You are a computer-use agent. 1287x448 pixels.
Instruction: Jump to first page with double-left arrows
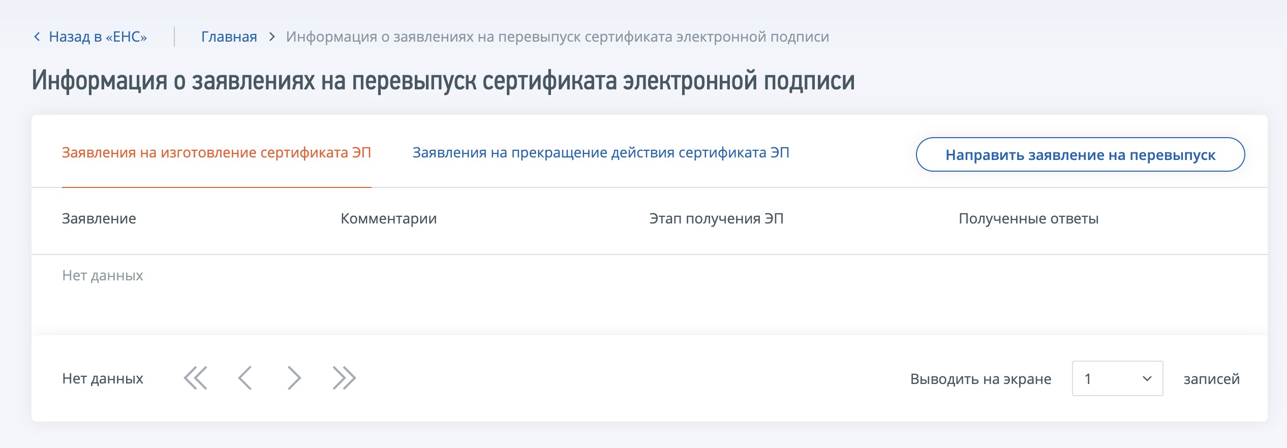[196, 378]
